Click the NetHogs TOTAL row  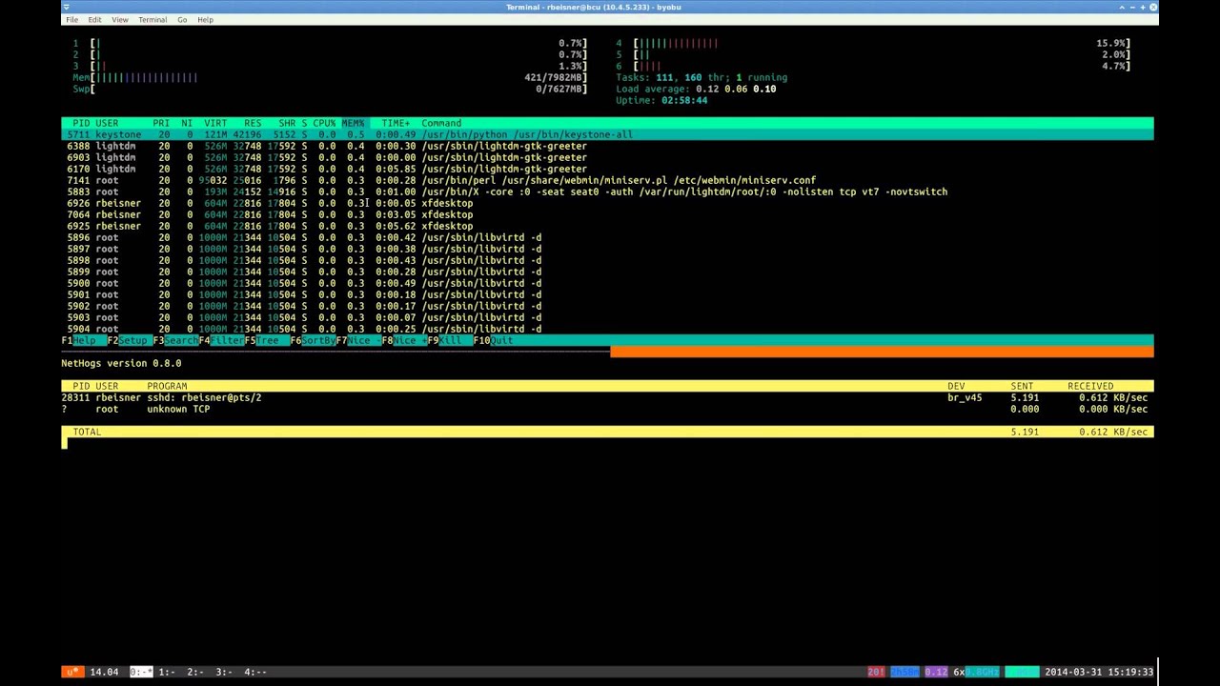607,432
